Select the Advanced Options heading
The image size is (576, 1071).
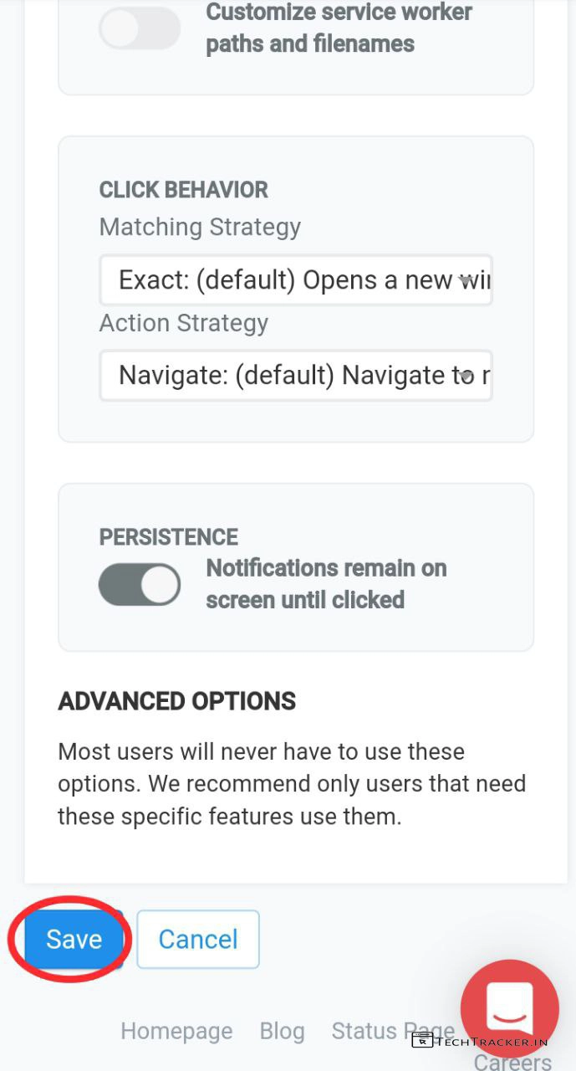(177, 701)
